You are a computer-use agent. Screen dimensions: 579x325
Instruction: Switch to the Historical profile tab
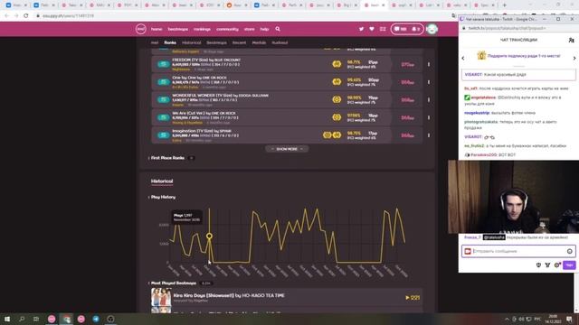191,42
